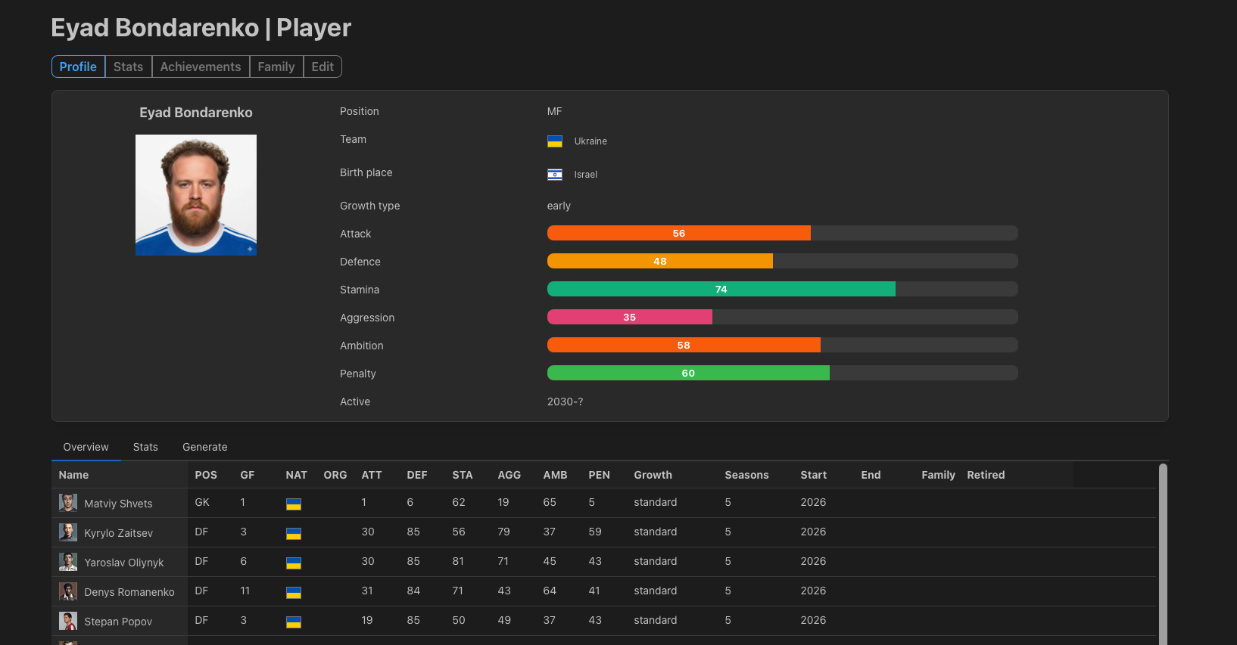1237x645 pixels.
Task: Open Stepan Popov's avatar thumbnail
Action: (68, 621)
